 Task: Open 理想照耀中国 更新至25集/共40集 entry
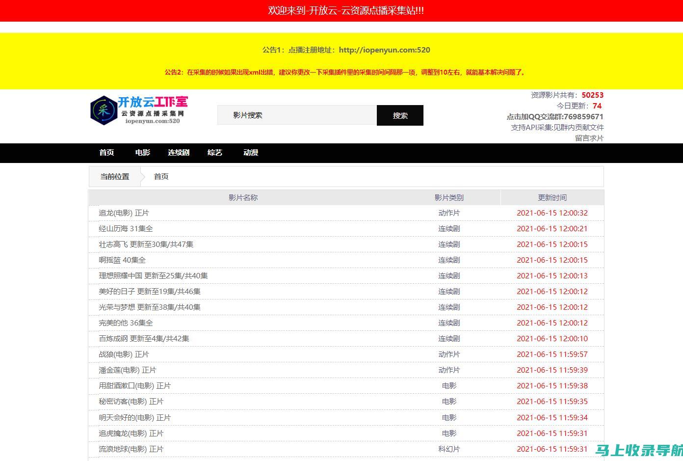[153, 275]
